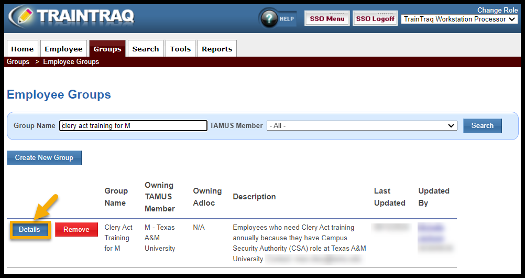
Task: Open the SSO Menu
Action: coord(327,19)
